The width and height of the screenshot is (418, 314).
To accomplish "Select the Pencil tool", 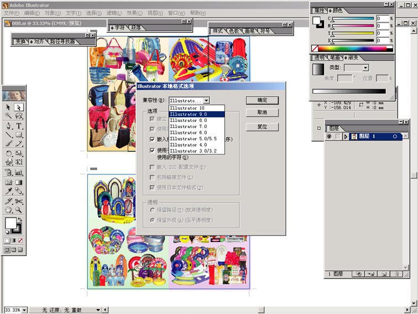I will tap(18, 143).
